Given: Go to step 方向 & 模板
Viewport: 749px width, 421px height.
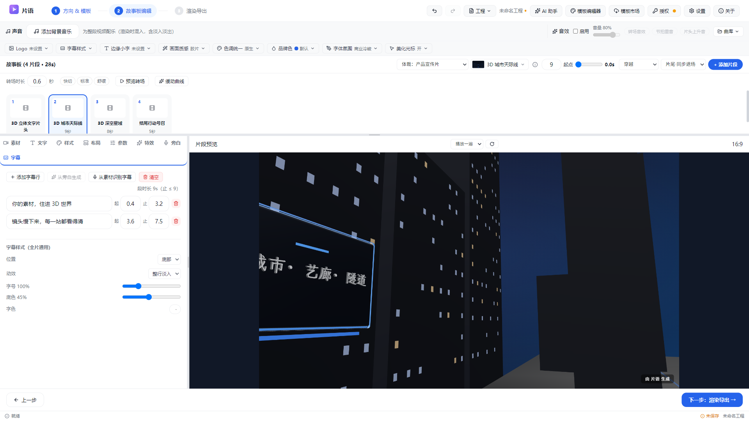Looking at the screenshot, I should click(x=71, y=11).
